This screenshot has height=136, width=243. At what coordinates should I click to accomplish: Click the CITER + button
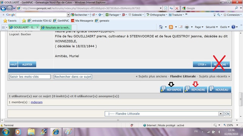[202, 65]
